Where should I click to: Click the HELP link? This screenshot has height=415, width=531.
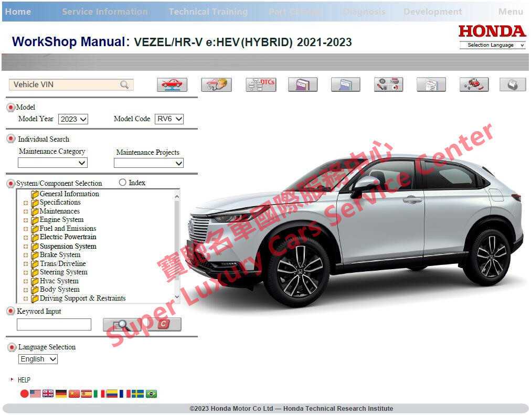24,380
